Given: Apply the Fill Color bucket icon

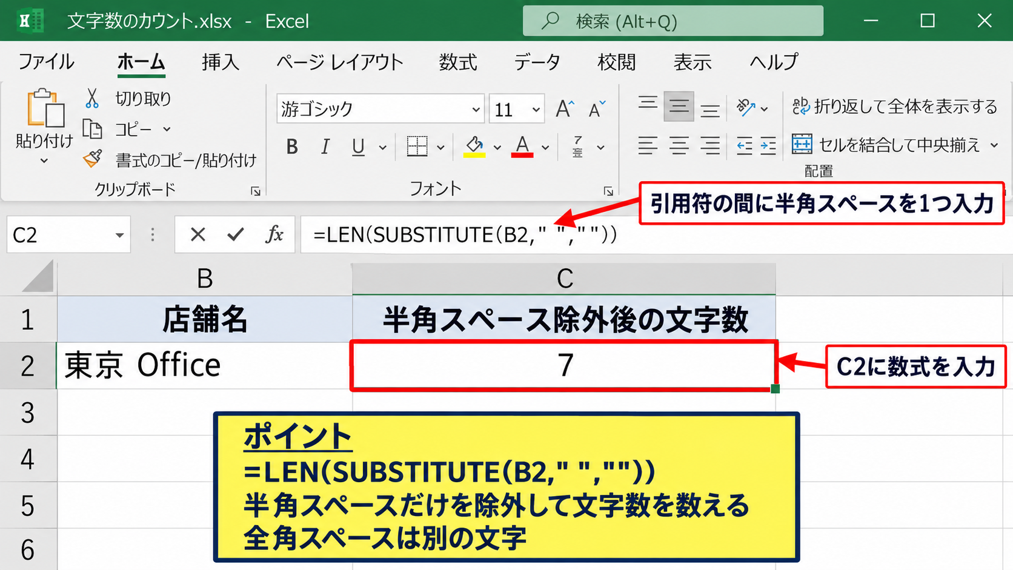Looking at the screenshot, I should (x=474, y=146).
